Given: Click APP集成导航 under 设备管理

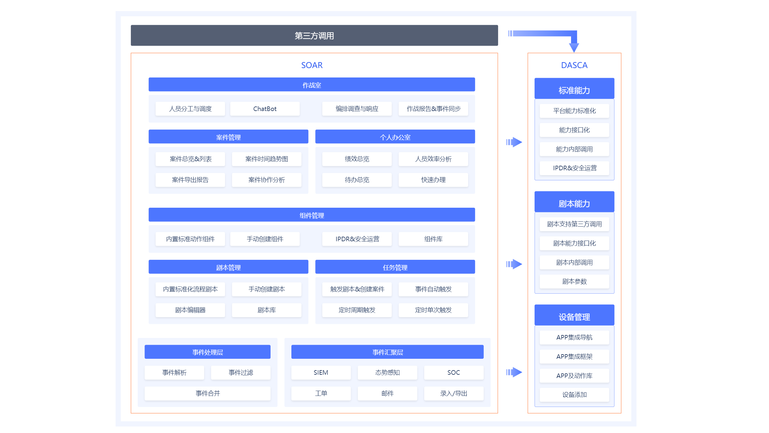Looking at the screenshot, I should (x=574, y=337).
